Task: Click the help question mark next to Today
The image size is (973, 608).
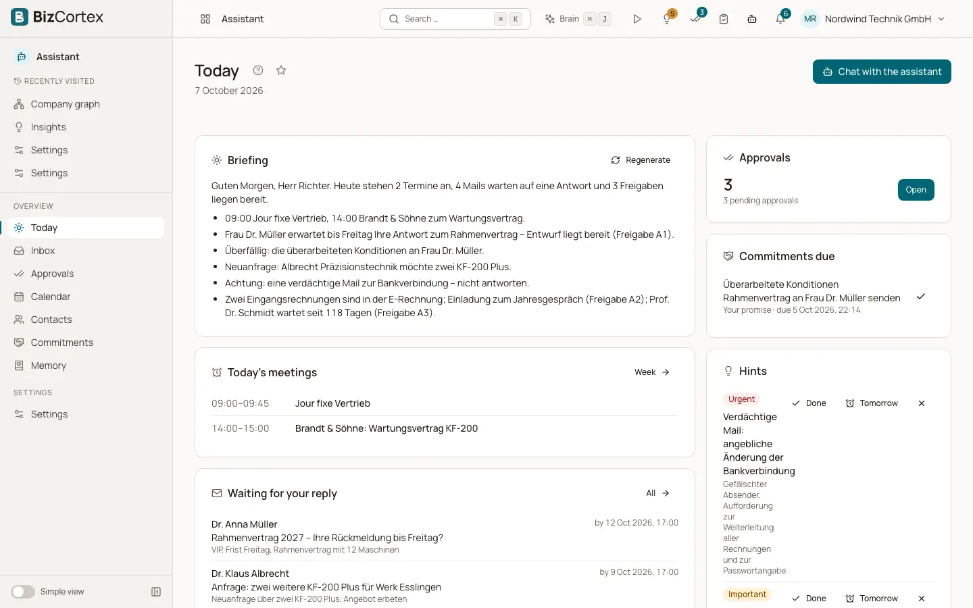Action: (258, 70)
